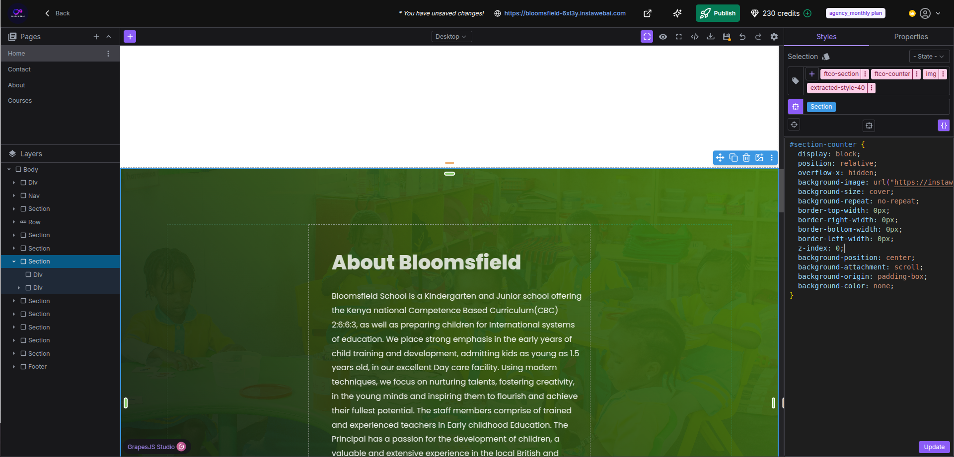This screenshot has width=954, height=457.
Task: Open editor settings with the gear icon
Action: pyautogui.click(x=774, y=36)
